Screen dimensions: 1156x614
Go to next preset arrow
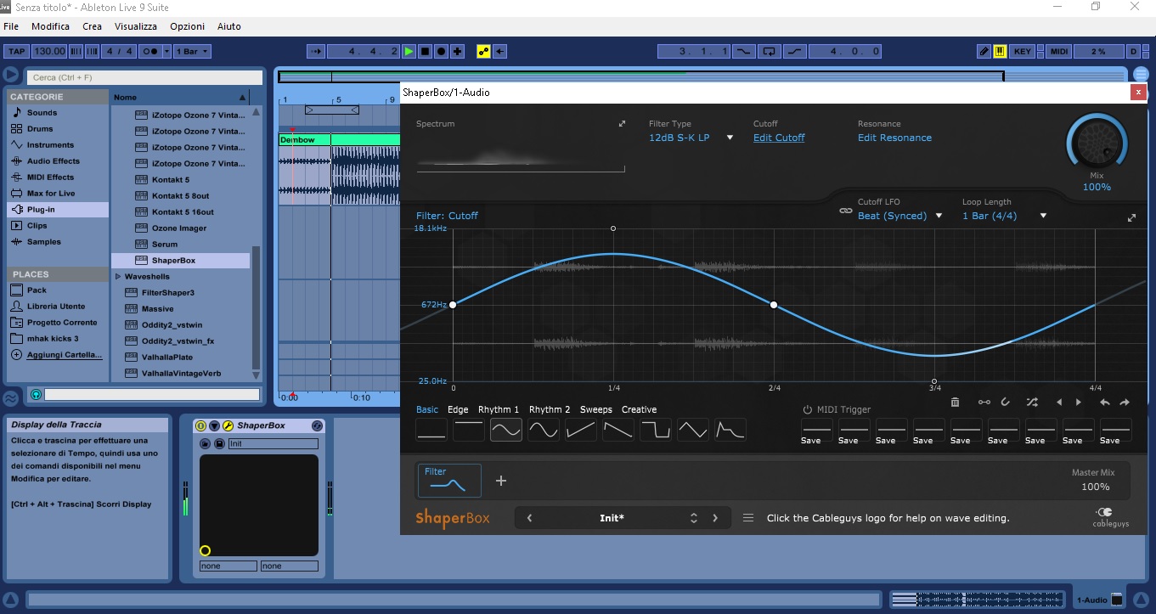[x=715, y=518]
